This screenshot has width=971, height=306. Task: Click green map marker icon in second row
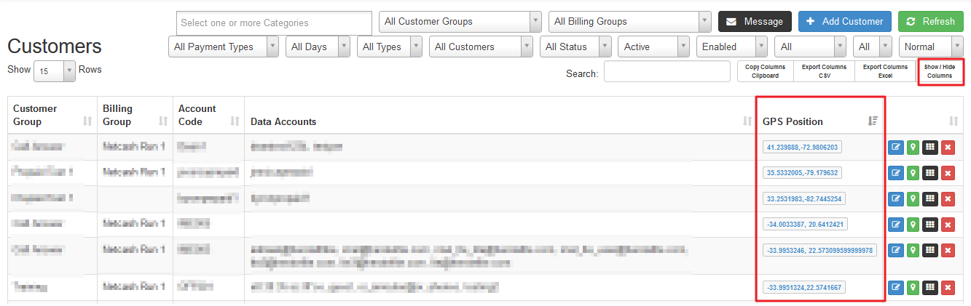click(x=913, y=173)
